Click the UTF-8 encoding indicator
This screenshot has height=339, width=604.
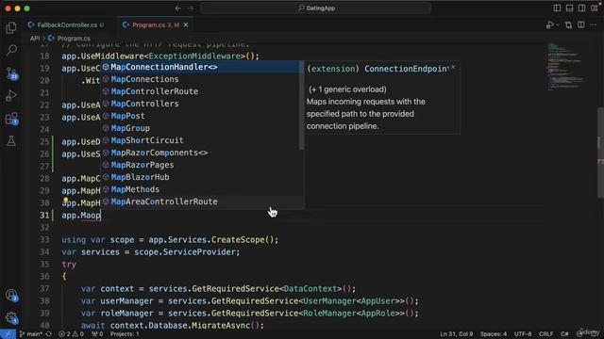(x=523, y=334)
